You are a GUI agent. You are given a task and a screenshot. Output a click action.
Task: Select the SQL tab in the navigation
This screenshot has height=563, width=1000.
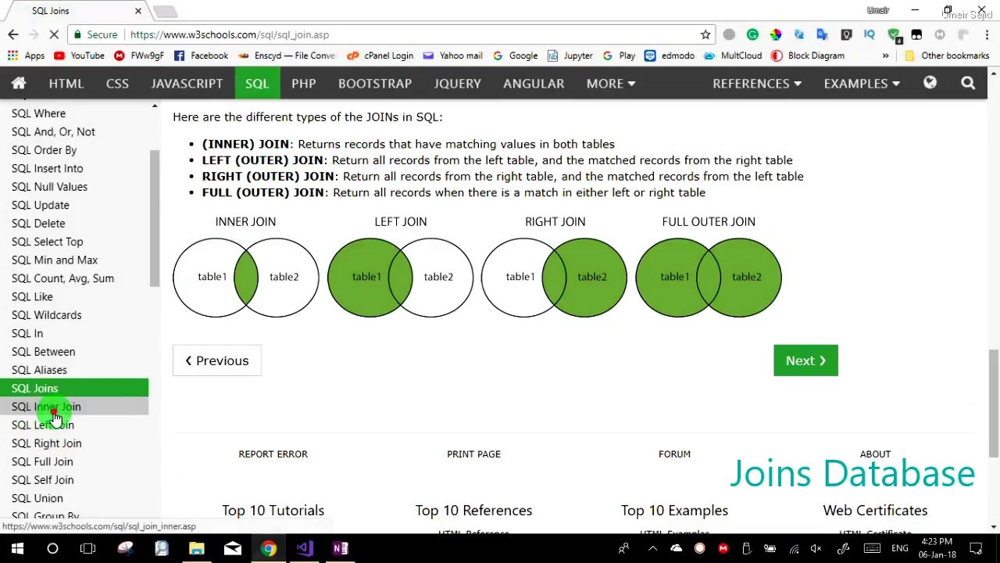(256, 83)
